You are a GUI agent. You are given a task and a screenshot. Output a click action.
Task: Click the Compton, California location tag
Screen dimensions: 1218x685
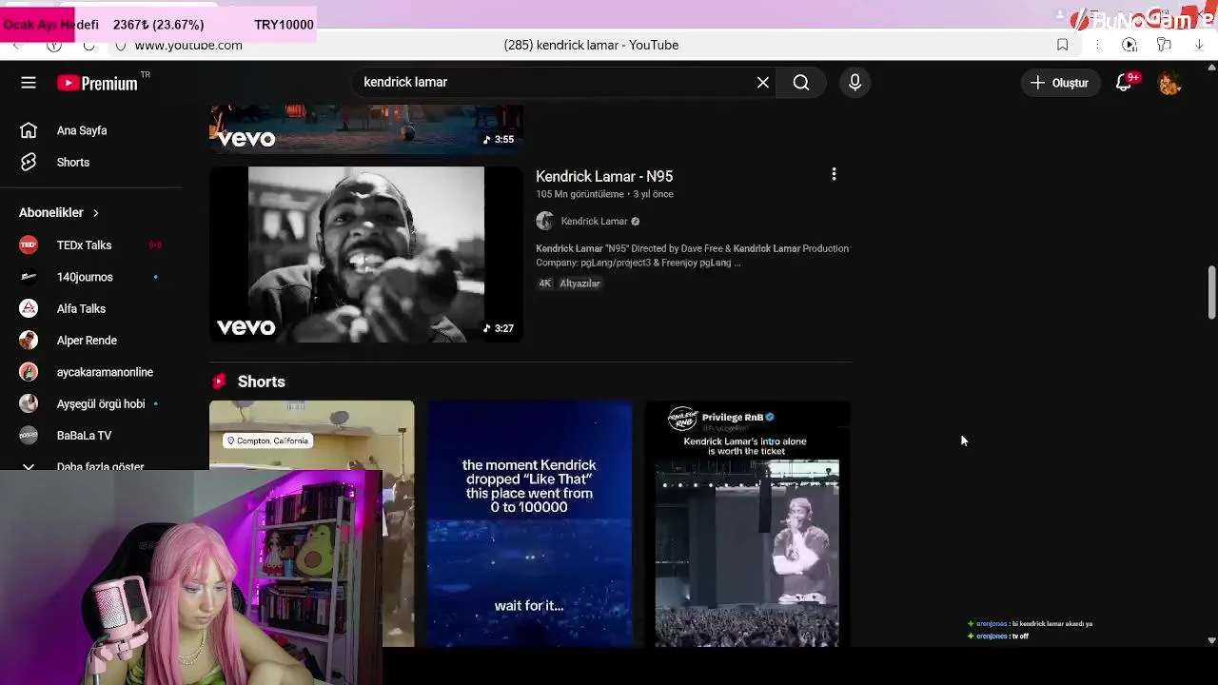click(267, 440)
